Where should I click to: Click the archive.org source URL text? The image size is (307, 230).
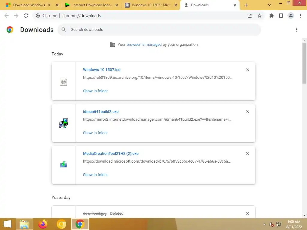[158, 78]
